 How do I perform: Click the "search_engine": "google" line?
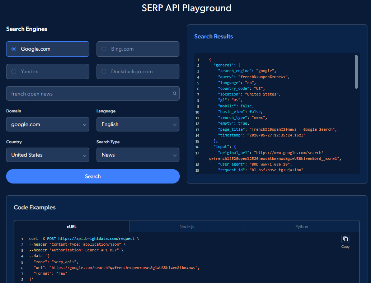247,71
